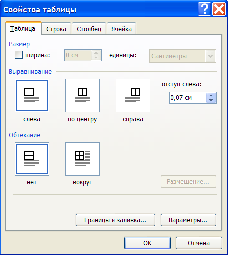The height and width of the screenshot is (255, 228).
Task: Choose center alignment icon 'по центру'
Action: click(82, 95)
